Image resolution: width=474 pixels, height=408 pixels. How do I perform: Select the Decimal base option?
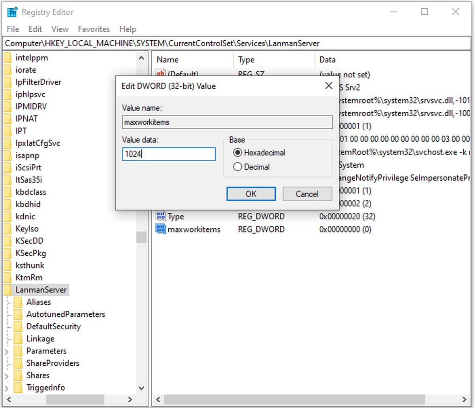point(237,167)
